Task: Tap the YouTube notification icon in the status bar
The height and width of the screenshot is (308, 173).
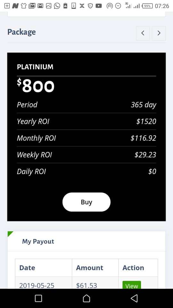Action: tap(99, 6)
